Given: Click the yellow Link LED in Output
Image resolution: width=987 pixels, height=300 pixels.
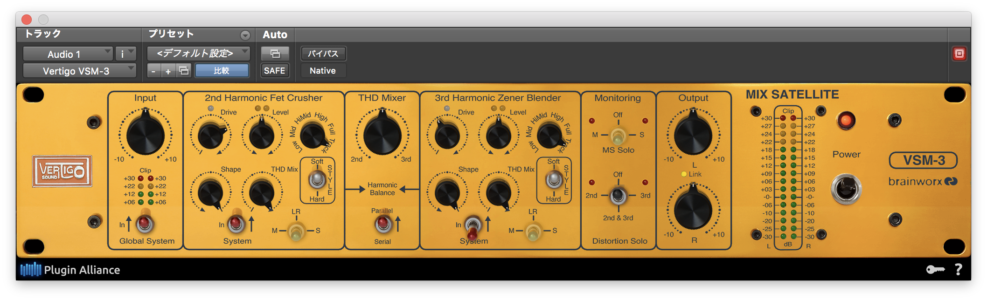Looking at the screenshot, I should coord(684,174).
